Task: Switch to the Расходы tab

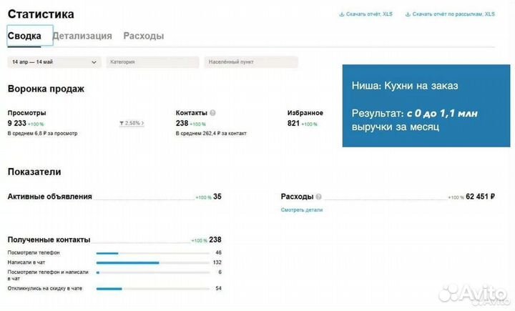Action: (x=144, y=36)
